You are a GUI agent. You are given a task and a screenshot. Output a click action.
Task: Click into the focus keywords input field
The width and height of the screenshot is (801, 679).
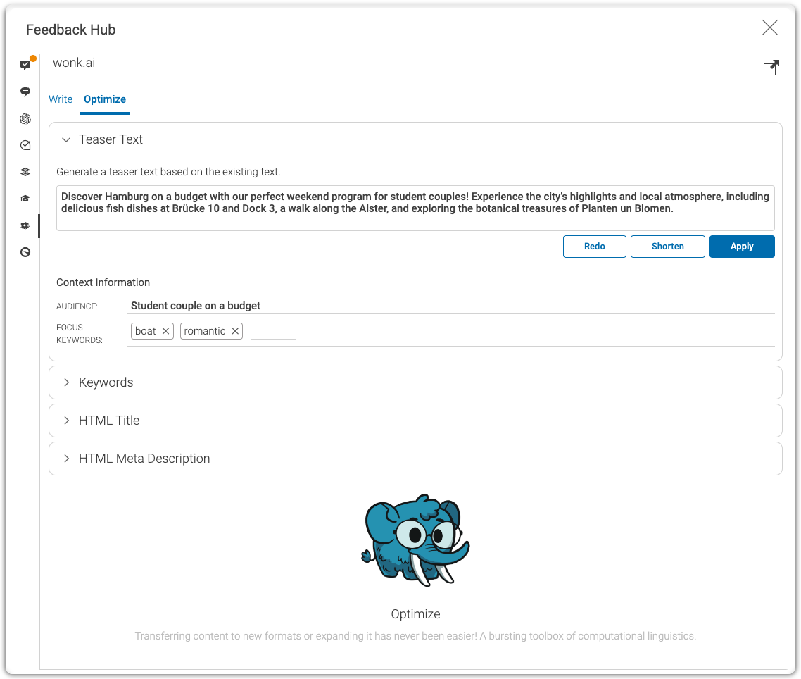pyautogui.click(x=274, y=331)
